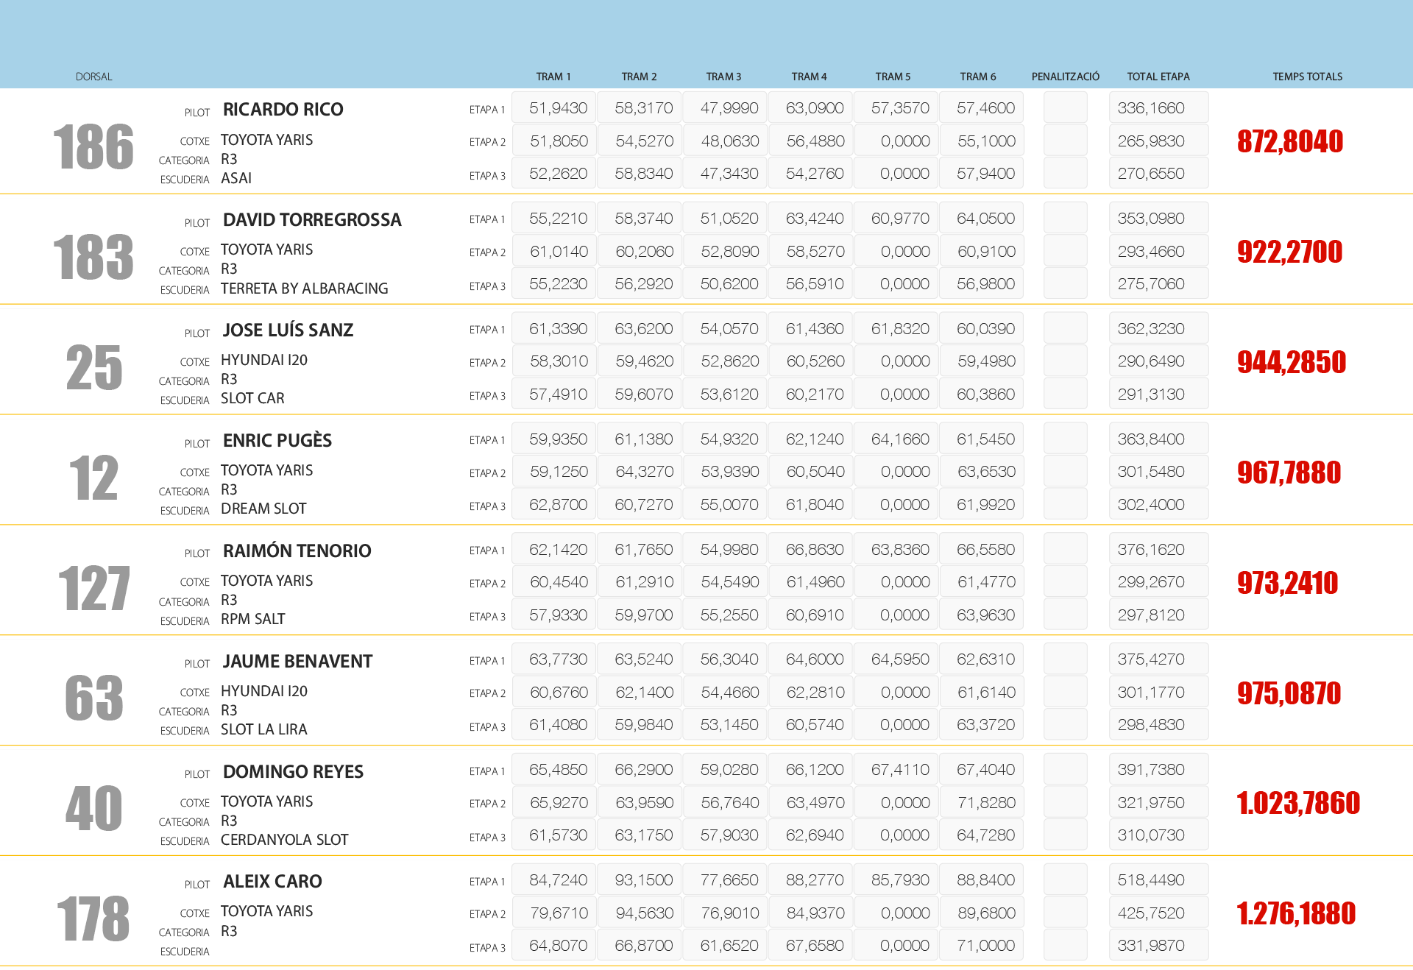Select the empty penalització box for dorsal 186 Etapa 1
Screen dimensions: 1413x970
click(x=1065, y=108)
